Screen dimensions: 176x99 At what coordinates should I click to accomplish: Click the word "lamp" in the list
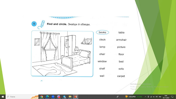(102, 47)
